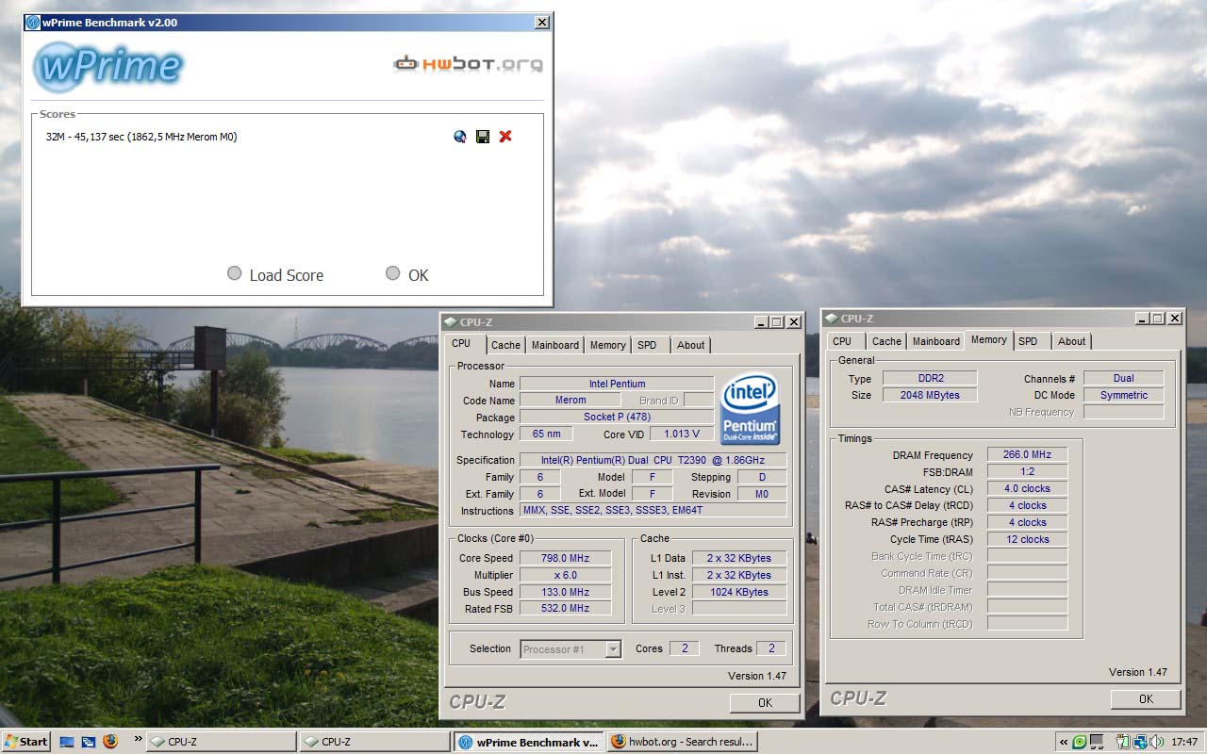Switch to CPU tab in CPU-Z timings window

[x=842, y=341]
